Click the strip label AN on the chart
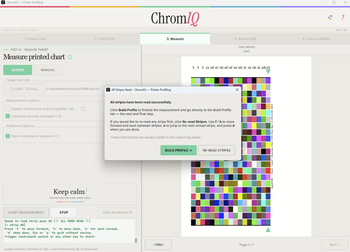 [x=268, y=68]
